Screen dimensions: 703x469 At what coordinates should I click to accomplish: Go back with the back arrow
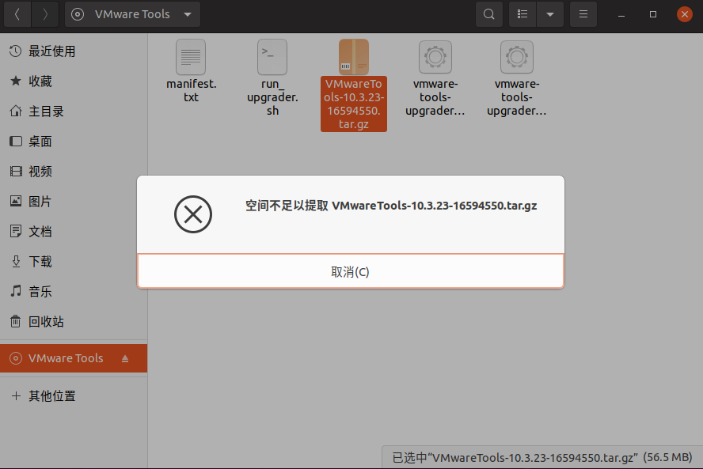pos(17,14)
